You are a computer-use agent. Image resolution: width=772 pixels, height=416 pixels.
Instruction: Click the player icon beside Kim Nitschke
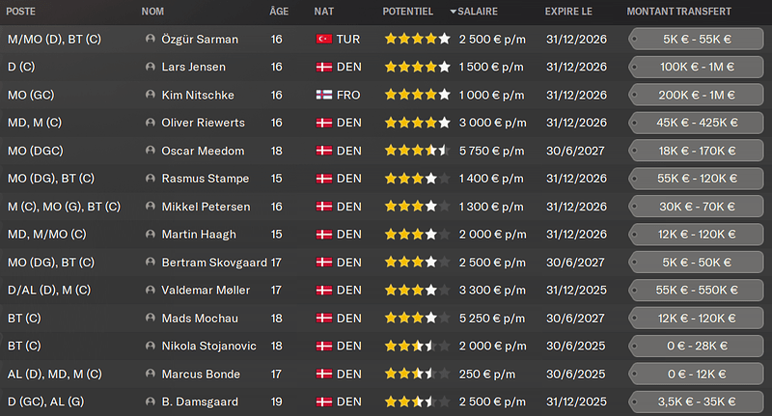coord(151,95)
